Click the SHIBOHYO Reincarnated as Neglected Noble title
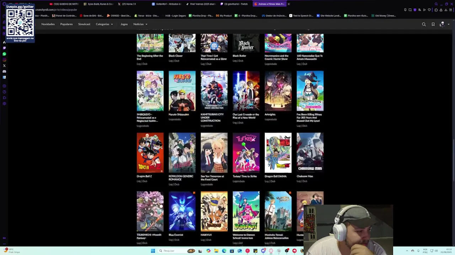455x255 pixels. [147, 118]
